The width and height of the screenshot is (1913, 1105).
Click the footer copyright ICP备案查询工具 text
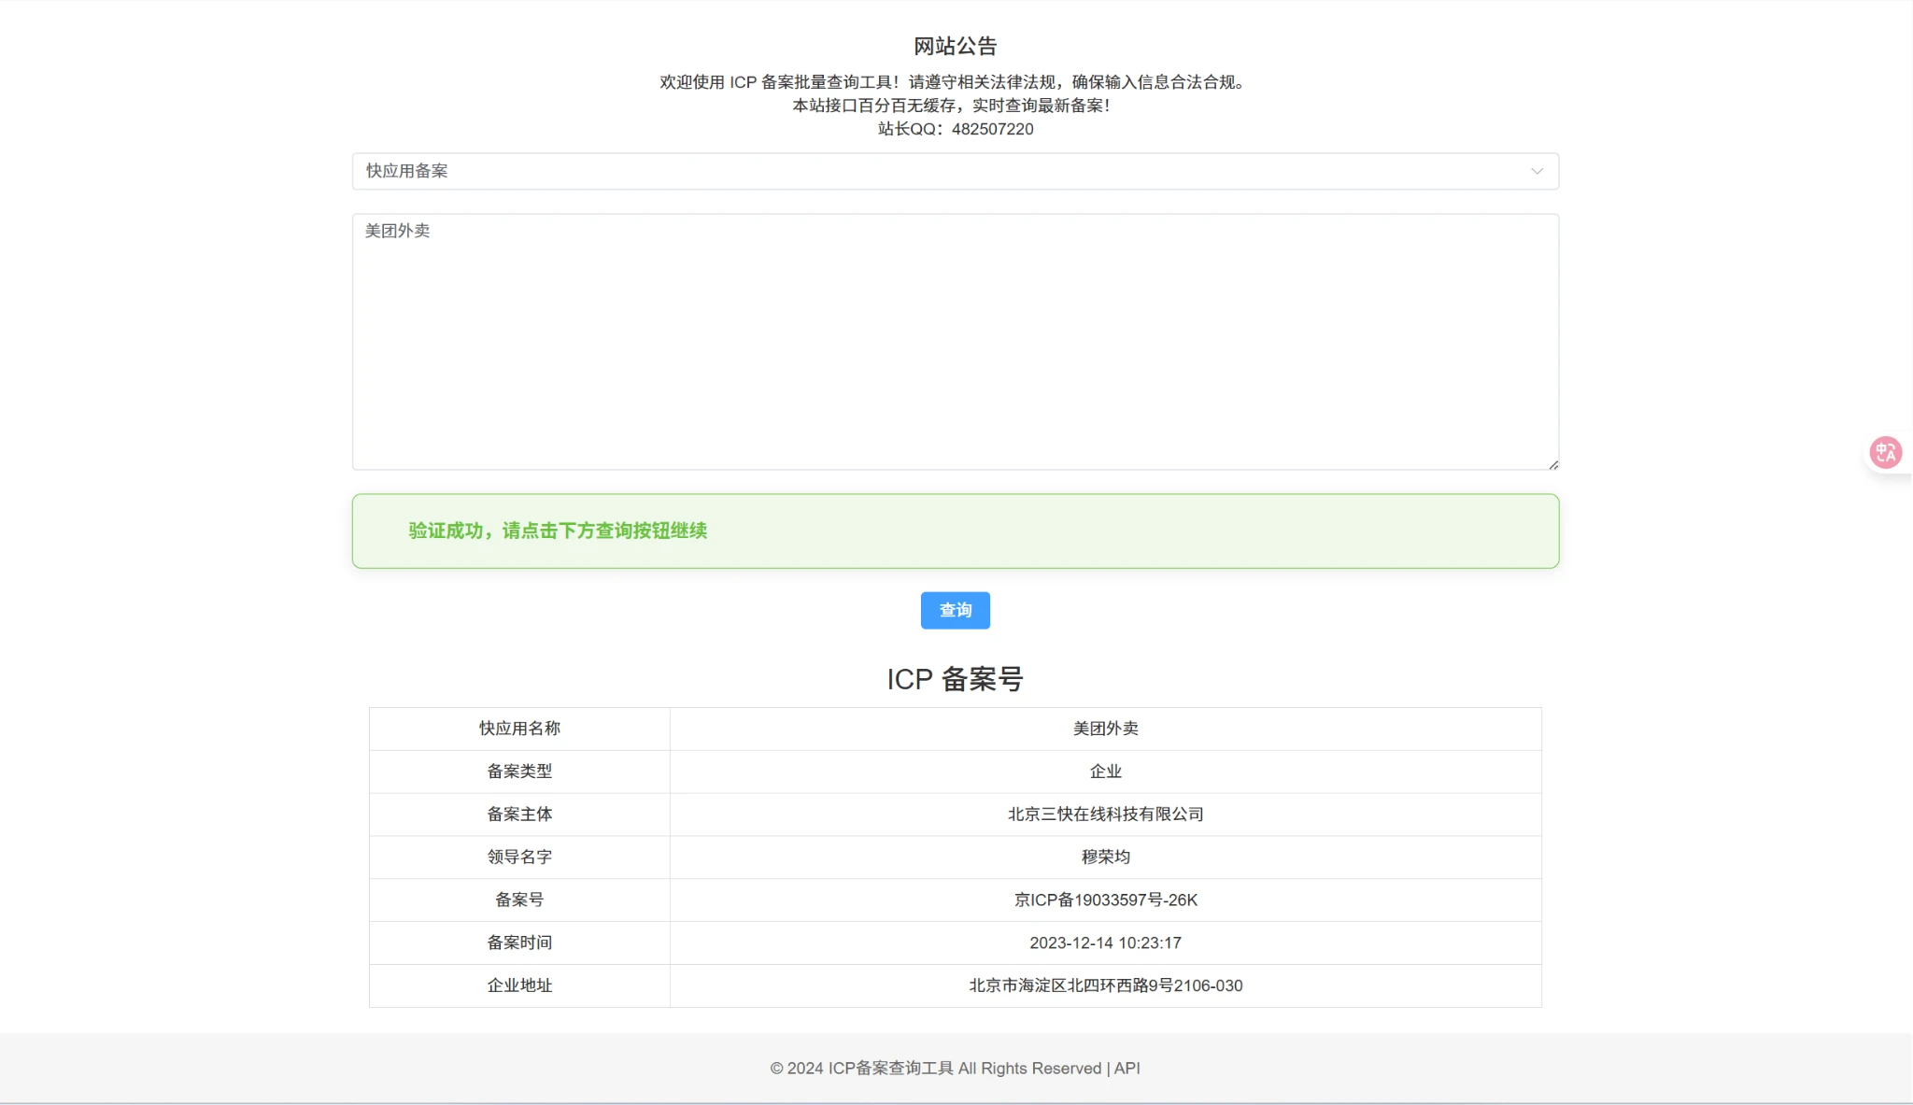click(889, 1068)
